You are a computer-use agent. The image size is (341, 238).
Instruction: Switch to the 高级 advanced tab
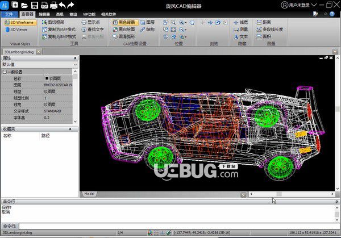point(60,14)
